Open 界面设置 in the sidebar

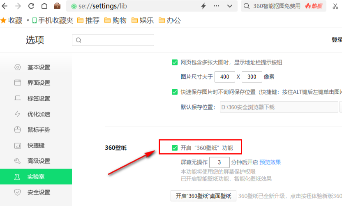[36, 83]
